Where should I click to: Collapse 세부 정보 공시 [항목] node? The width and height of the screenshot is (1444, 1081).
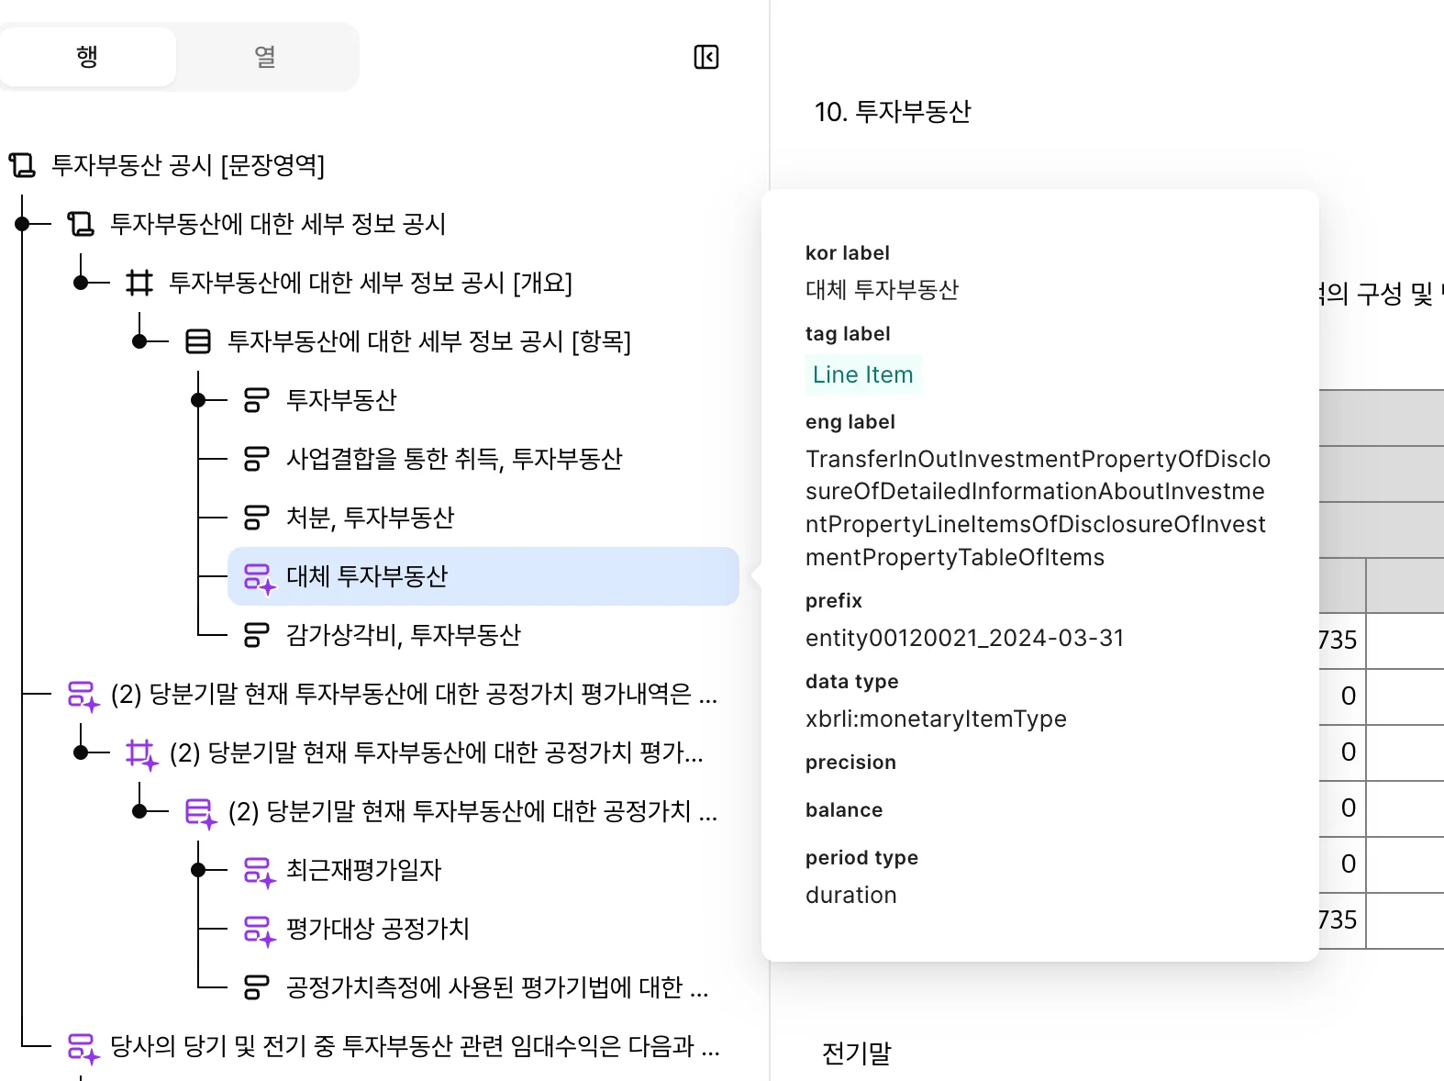[x=139, y=341]
